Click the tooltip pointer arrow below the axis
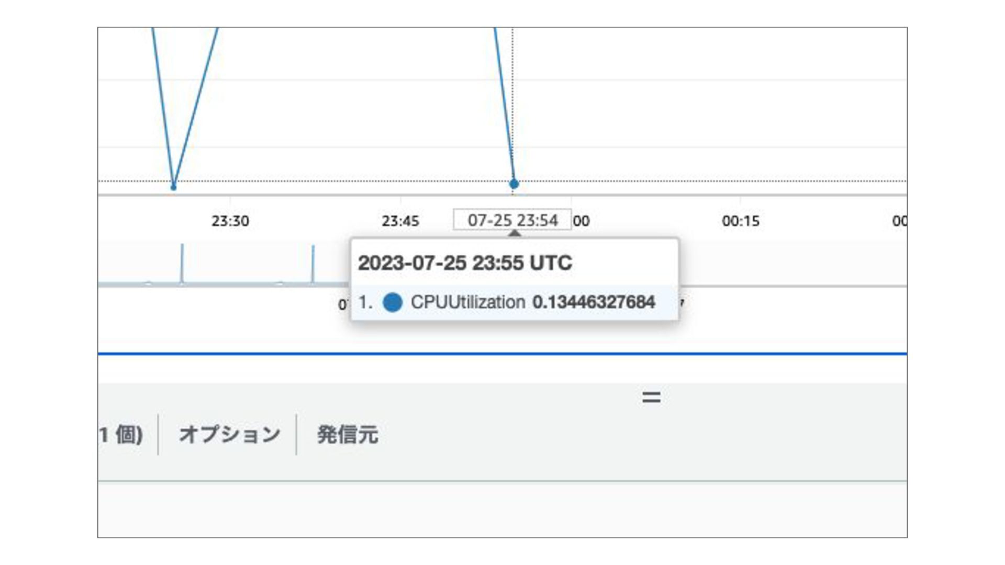Screen dimensions: 1005x565 pyautogui.click(x=515, y=233)
